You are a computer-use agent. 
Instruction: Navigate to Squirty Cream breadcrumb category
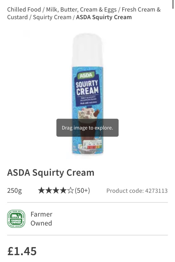(x=52, y=17)
